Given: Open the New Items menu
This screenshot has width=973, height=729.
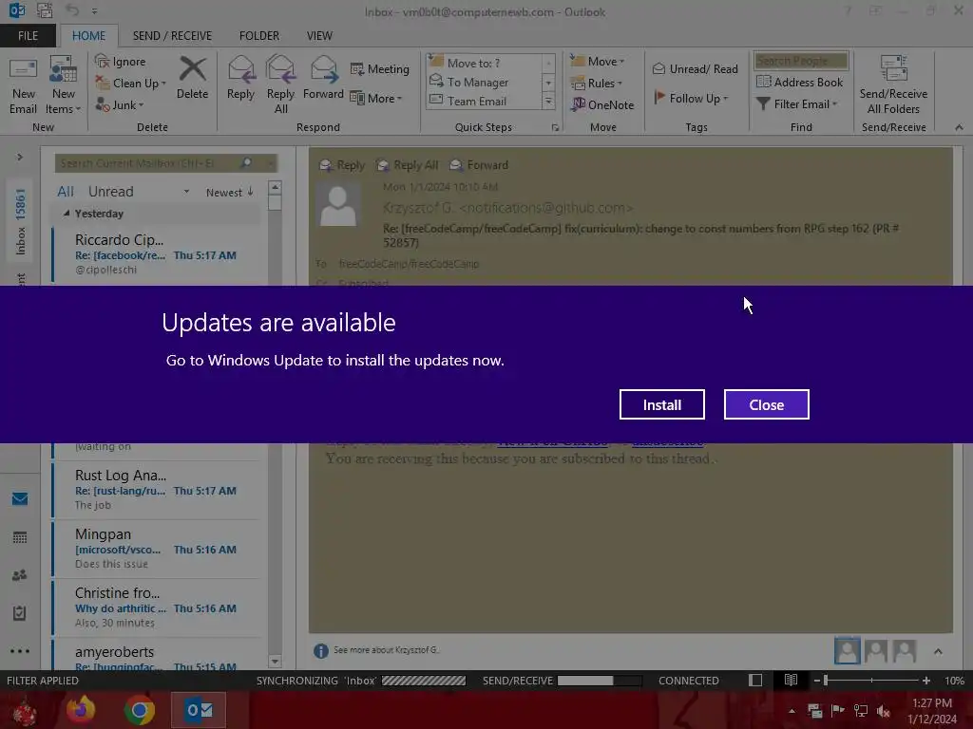Looking at the screenshot, I should coord(63,86).
